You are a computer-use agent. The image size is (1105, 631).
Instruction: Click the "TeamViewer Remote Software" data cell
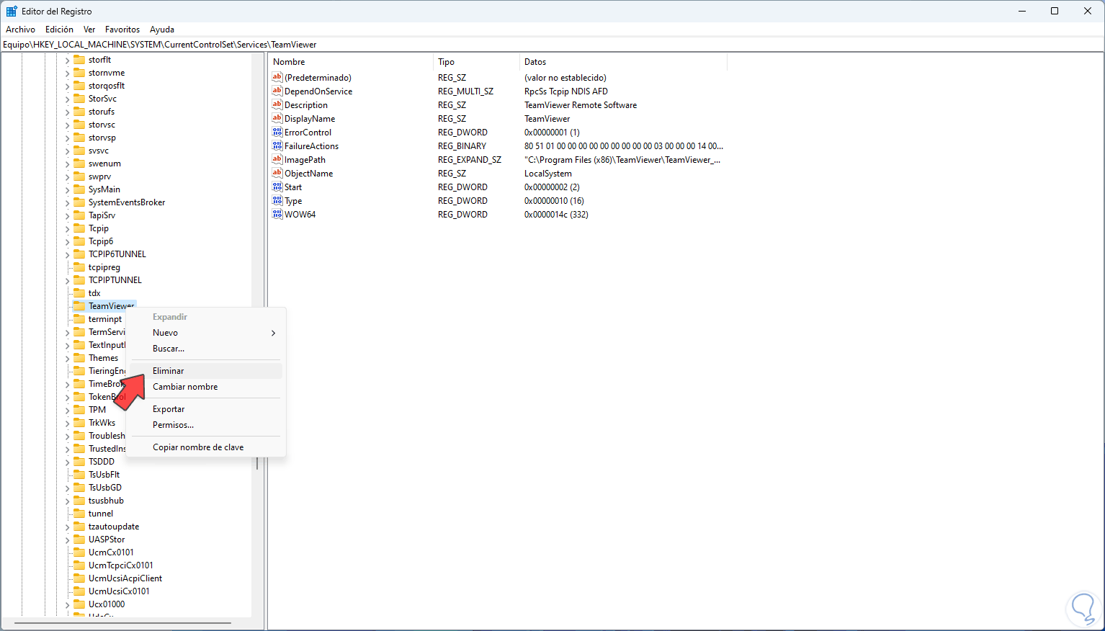(x=581, y=105)
